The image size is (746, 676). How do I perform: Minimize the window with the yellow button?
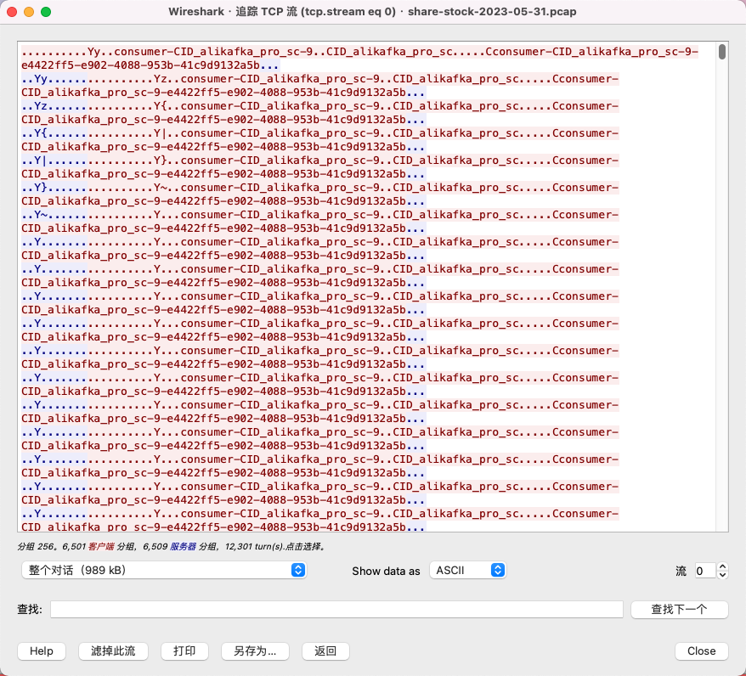(28, 13)
